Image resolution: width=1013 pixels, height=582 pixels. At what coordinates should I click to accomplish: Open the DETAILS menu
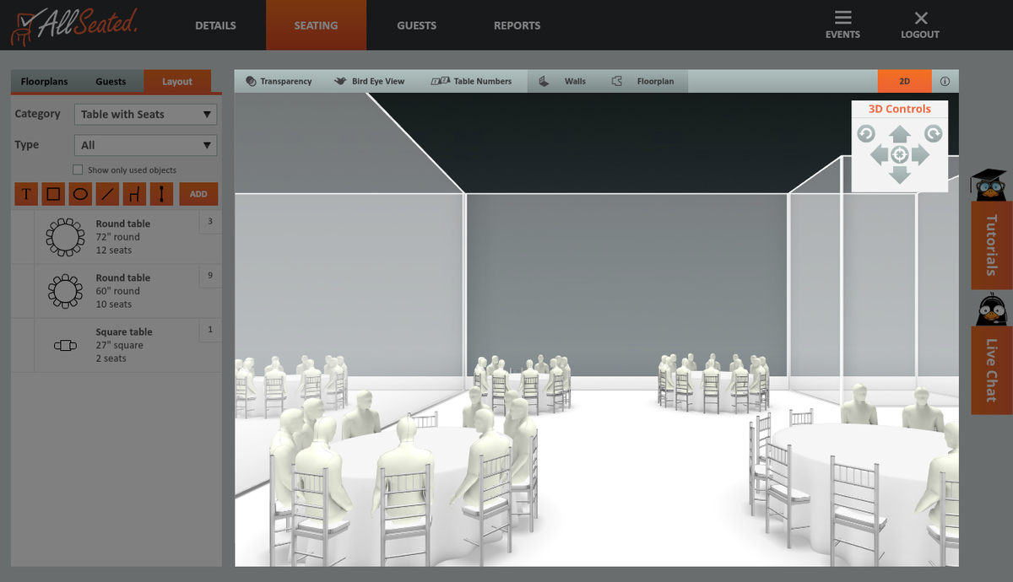[x=215, y=25]
